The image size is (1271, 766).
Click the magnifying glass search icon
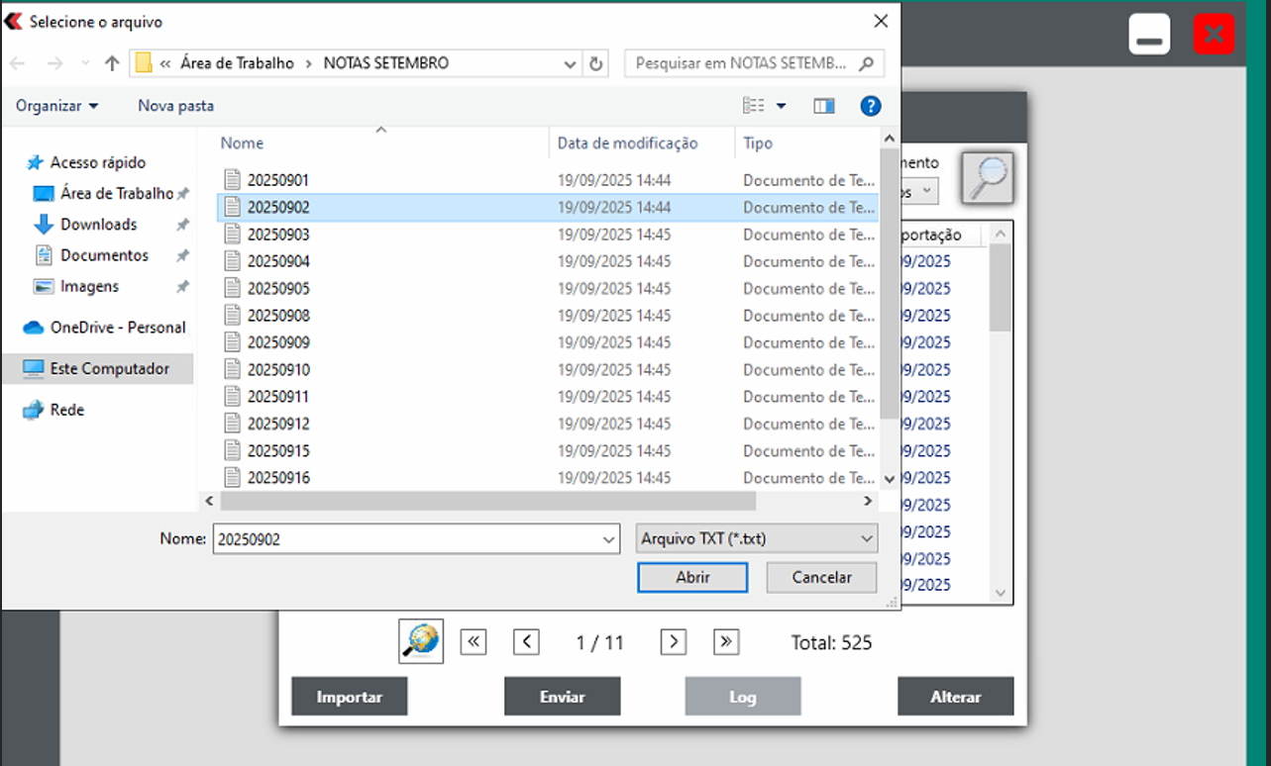coord(987,178)
